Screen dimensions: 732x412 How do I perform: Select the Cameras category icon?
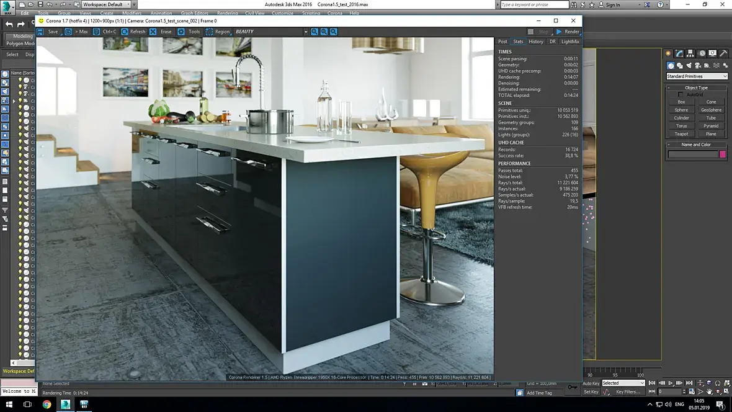698,66
